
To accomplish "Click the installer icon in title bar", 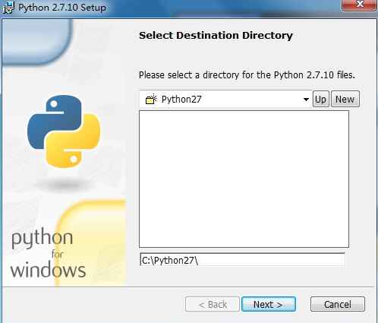I will coord(8,7).
